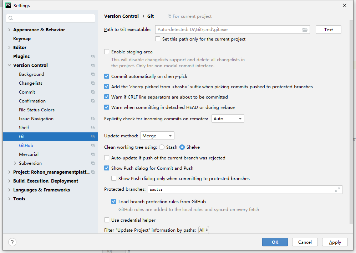Expand the Tools section
This screenshot has height=253, width=356.
click(9, 199)
